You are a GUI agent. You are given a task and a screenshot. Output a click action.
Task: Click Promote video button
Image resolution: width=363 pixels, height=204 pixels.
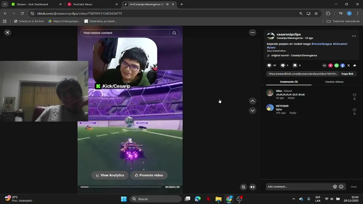point(149,175)
